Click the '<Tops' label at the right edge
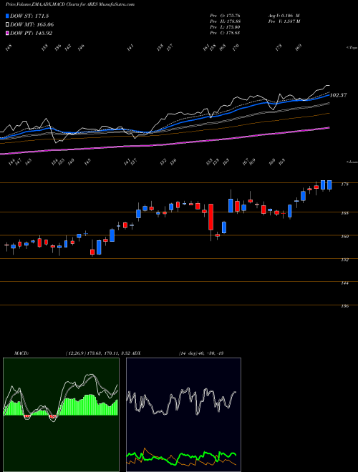358x472 pixels. (x=352, y=48)
